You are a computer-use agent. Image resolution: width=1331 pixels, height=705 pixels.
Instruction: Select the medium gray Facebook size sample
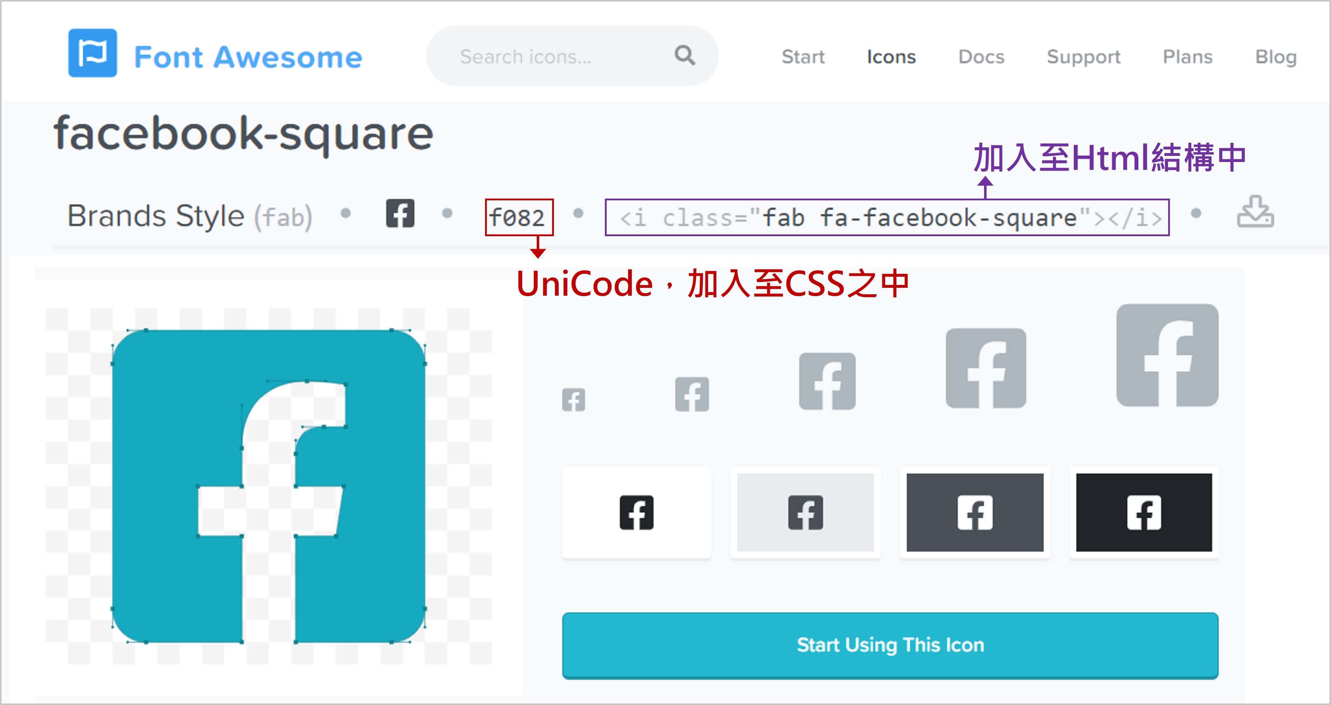tap(827, 381)
